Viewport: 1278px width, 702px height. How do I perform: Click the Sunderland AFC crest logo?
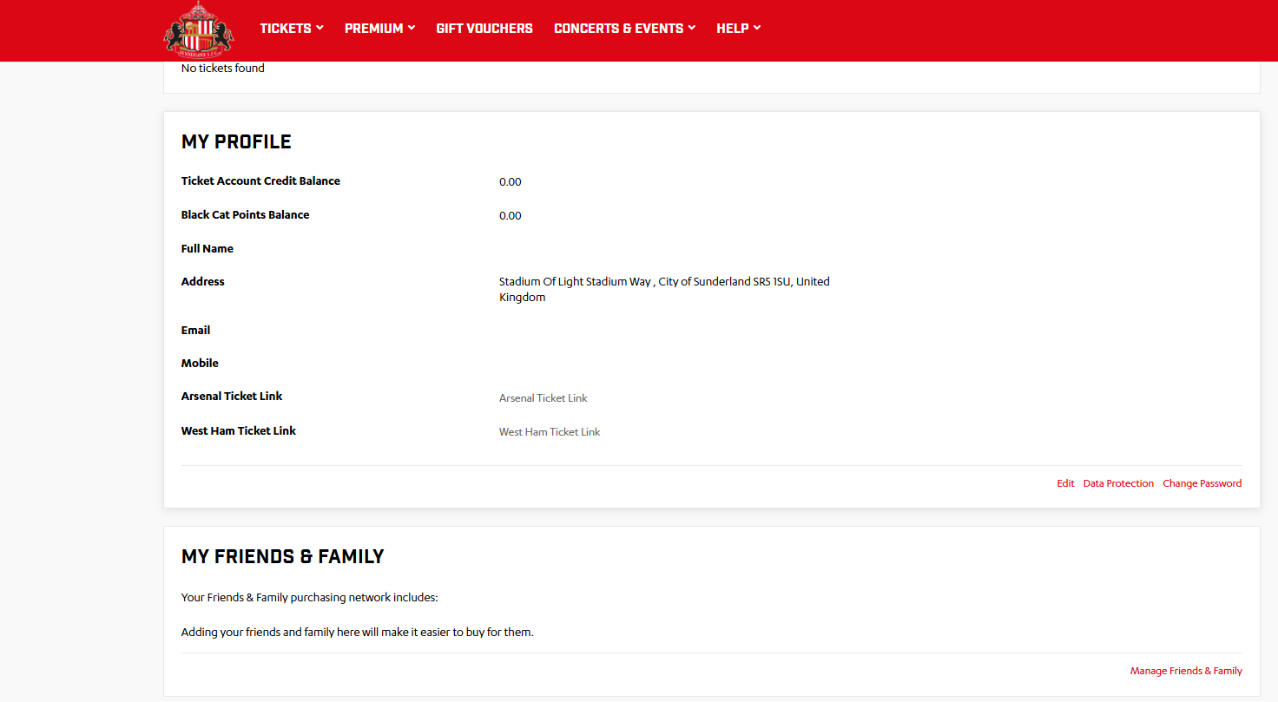click(x=199, y=30)
